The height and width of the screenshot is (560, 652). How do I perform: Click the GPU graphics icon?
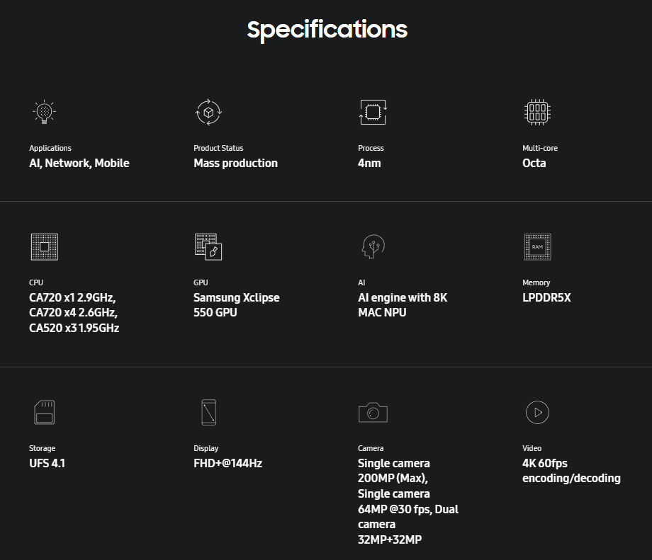208,246
